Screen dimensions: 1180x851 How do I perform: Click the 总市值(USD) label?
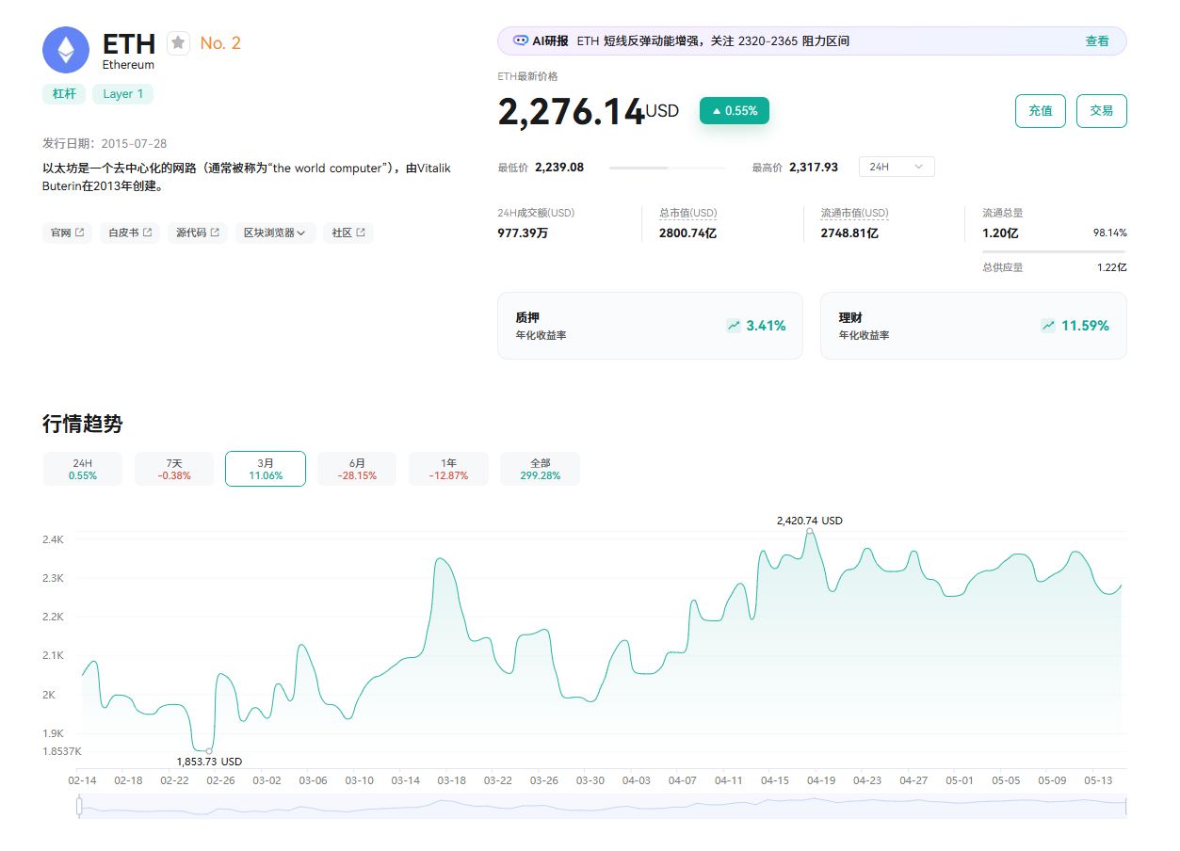coord(687,214)
